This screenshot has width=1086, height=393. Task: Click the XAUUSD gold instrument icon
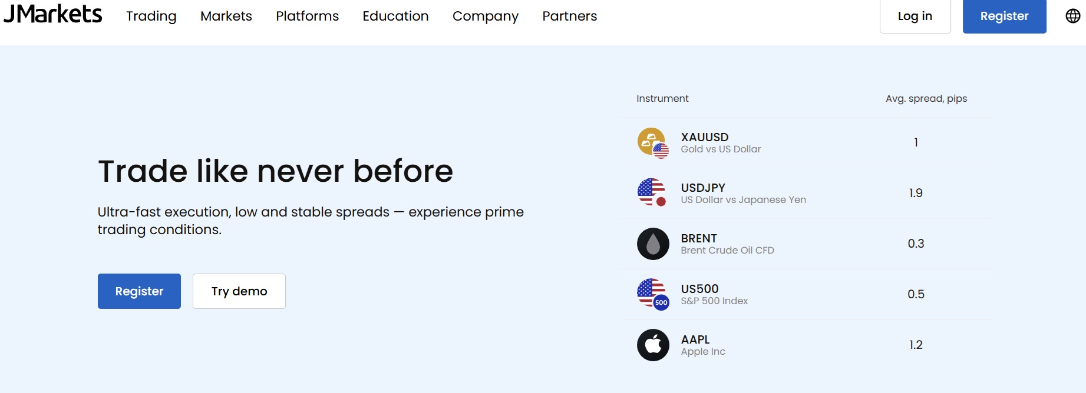[653, 143]
